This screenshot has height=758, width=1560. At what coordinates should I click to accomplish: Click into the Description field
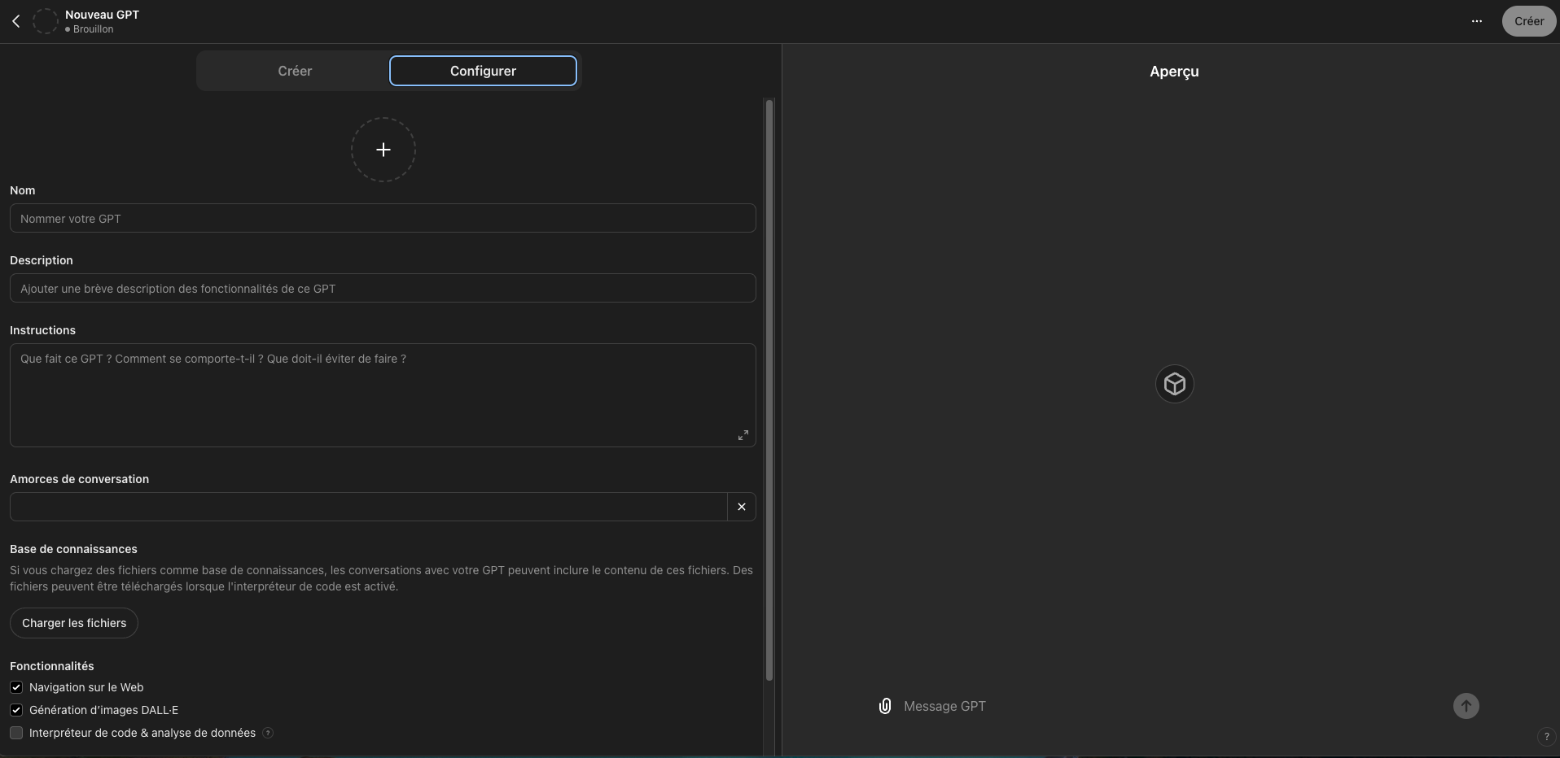click(383, 288)
